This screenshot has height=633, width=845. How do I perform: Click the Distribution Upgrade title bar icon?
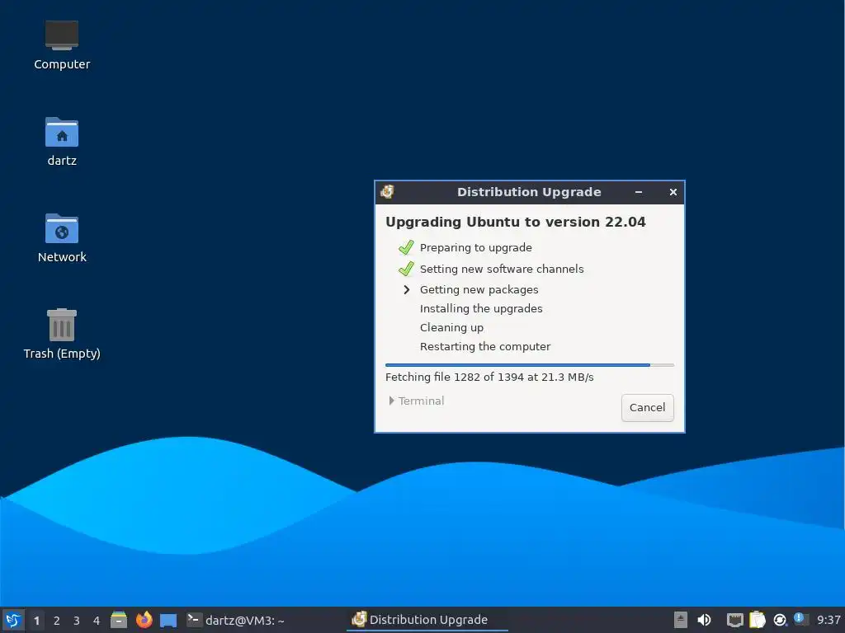tap(387, 191)
